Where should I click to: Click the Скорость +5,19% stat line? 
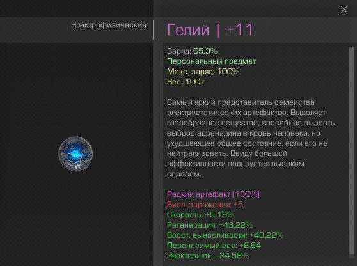coord(201,215)
